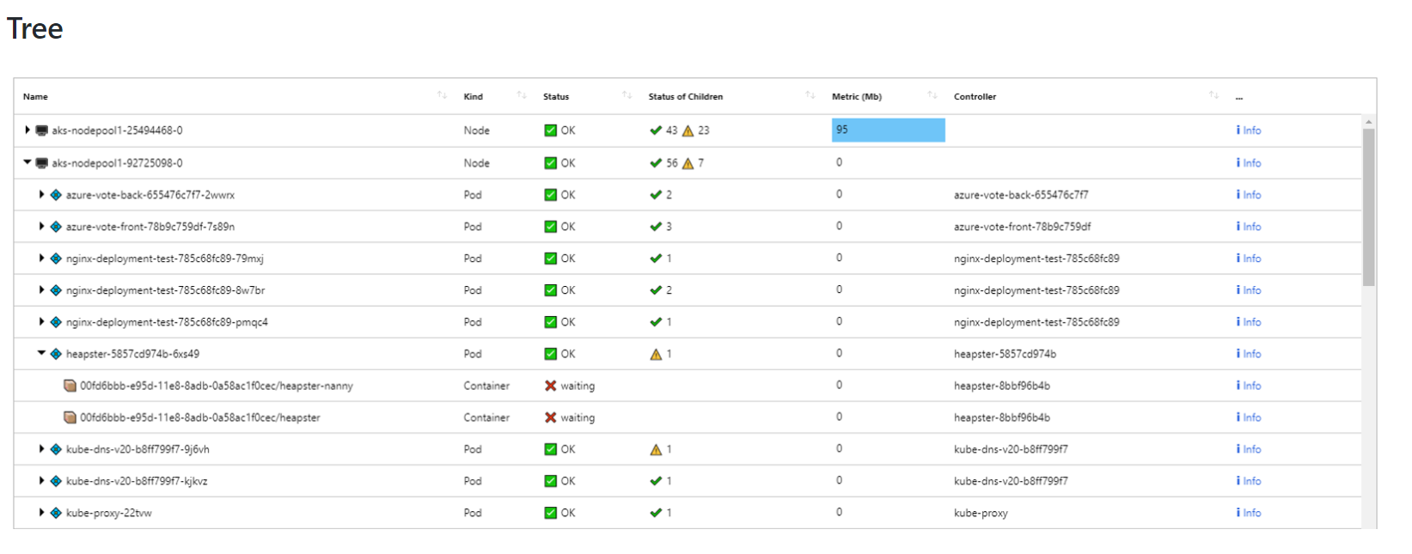
Task: Click node icon for aks-nodepool1-25494468-0
Action: coord(41,131)
